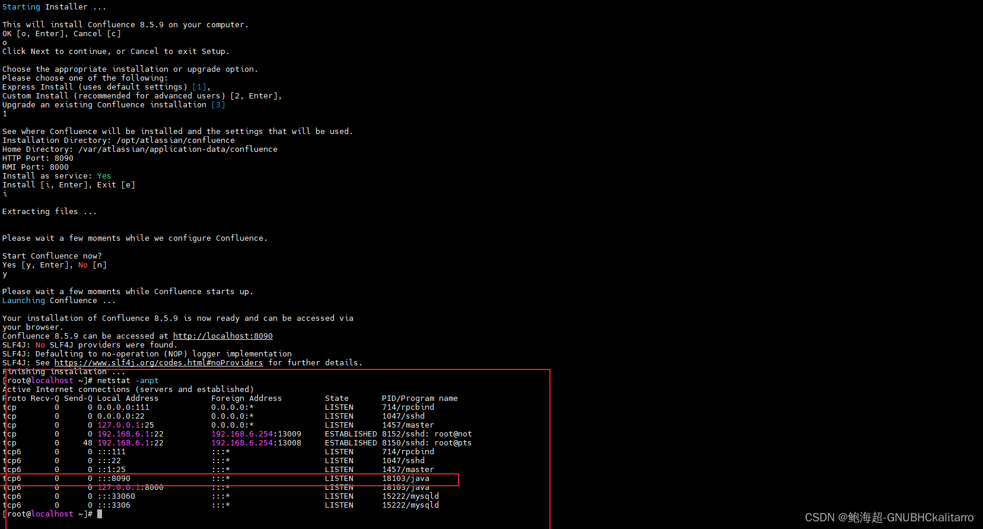The height and width of the screenshot is (529, 983).
Task: Select the :::8090 local address
Action: click(114, 478)
